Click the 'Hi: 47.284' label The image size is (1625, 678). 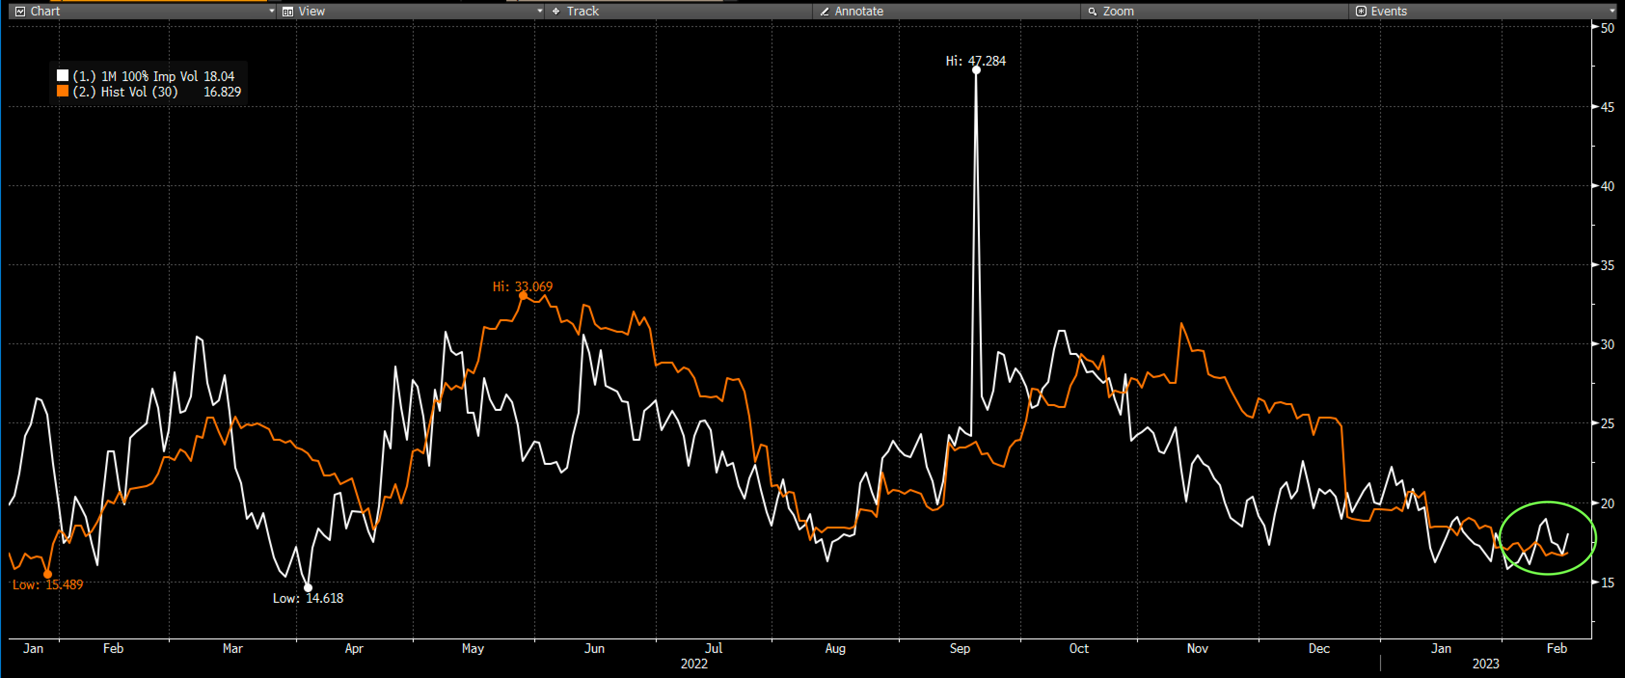975,61
